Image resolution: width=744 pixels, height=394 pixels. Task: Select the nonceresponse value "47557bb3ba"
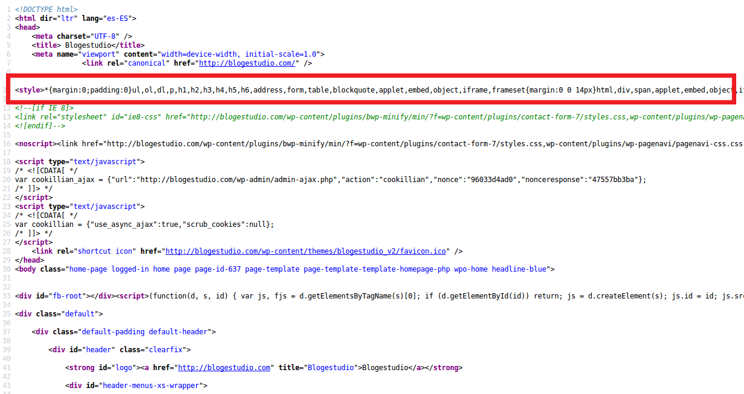click(x=614, y=179)
